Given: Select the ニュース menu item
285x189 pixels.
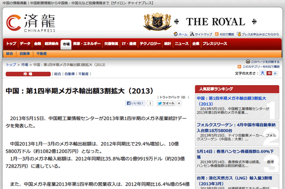Looking at the screenshot, I should pos(181,44).
